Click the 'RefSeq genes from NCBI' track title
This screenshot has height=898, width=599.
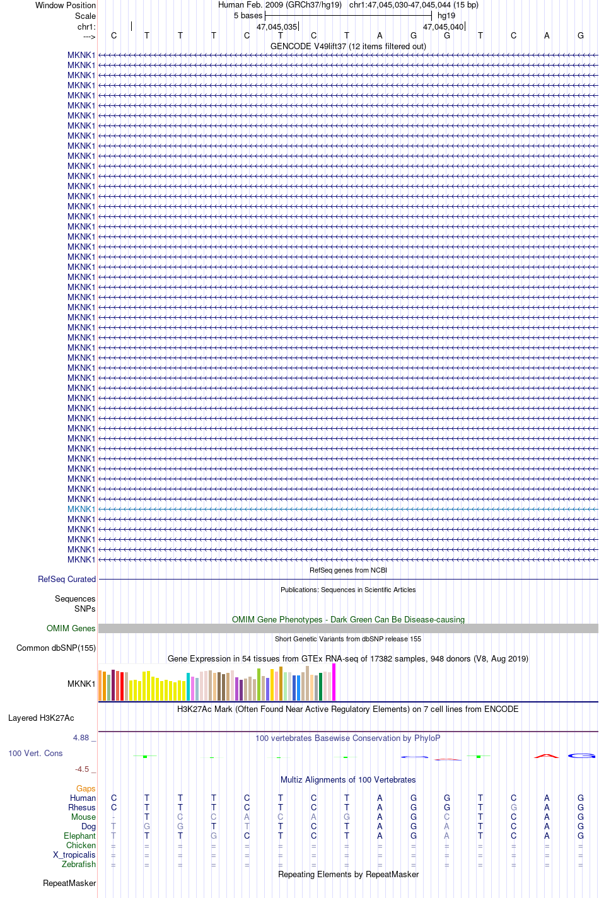click(348, 570)
